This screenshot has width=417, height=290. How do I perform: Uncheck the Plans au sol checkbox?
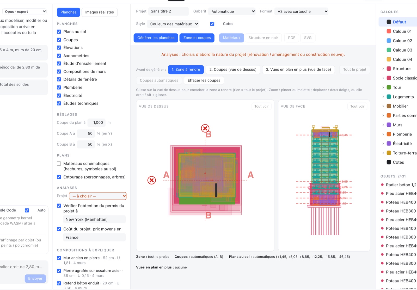[59, 32]
